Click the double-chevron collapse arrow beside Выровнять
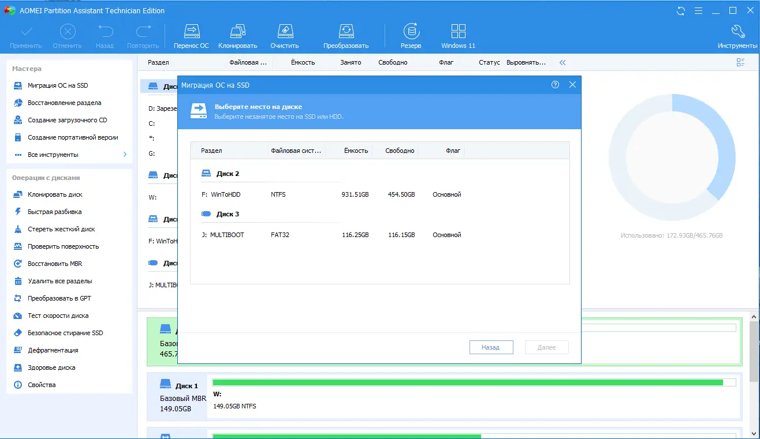 (x=562, y=62)
